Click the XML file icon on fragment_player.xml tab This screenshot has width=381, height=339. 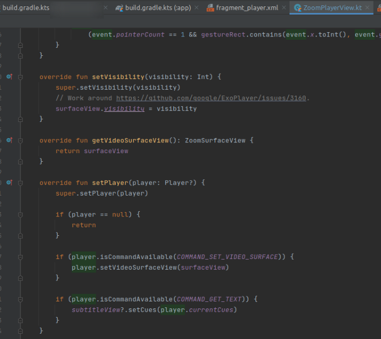(x=210, y=8)
